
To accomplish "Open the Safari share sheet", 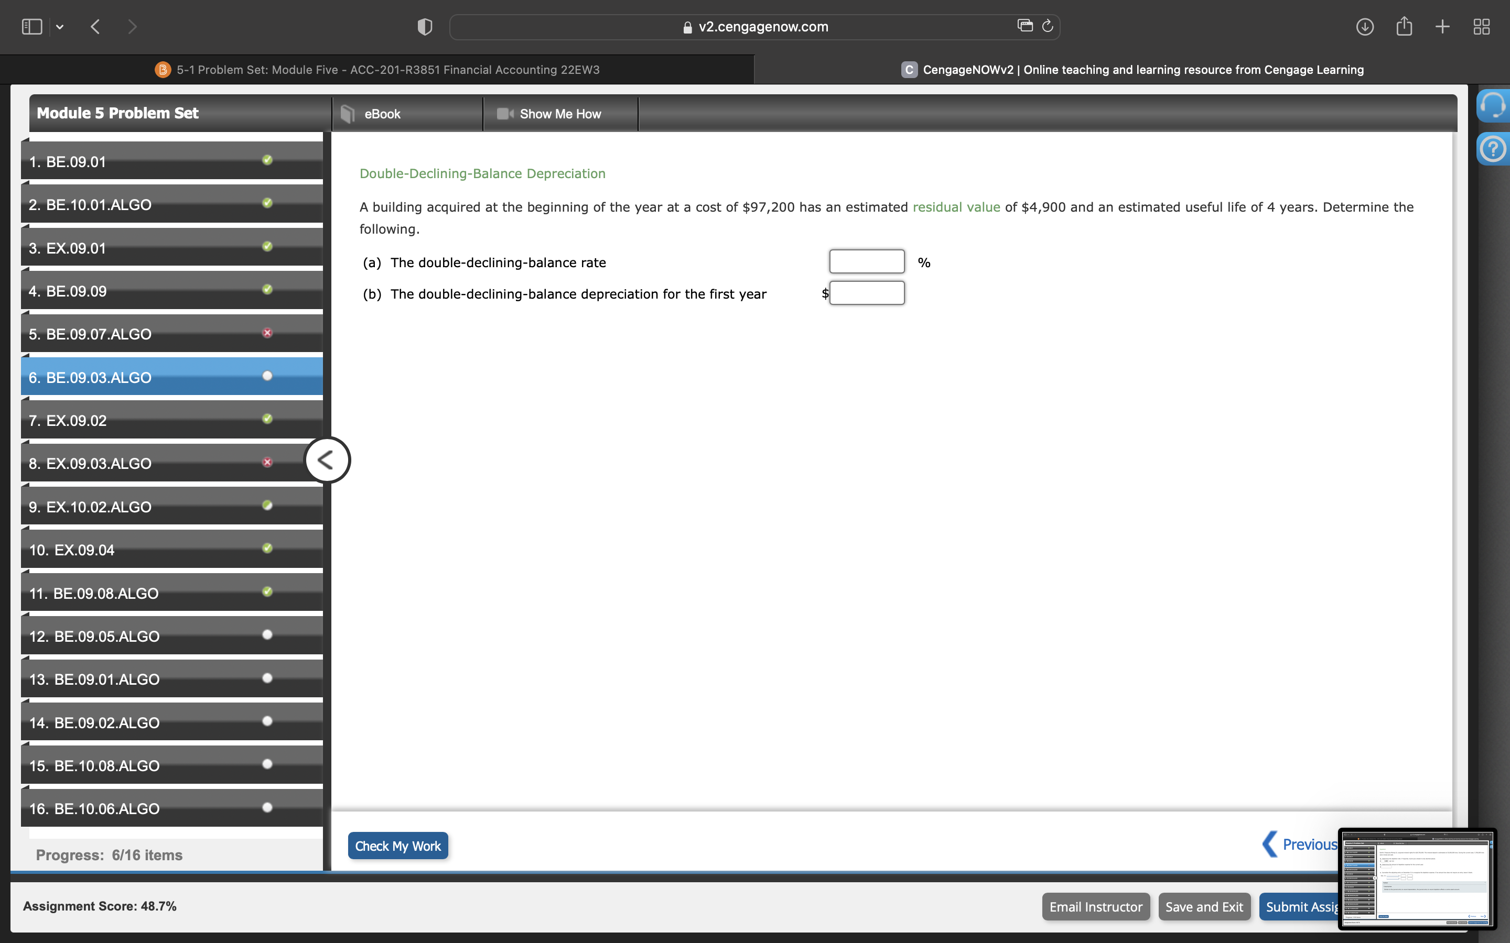I will 1404,26.
